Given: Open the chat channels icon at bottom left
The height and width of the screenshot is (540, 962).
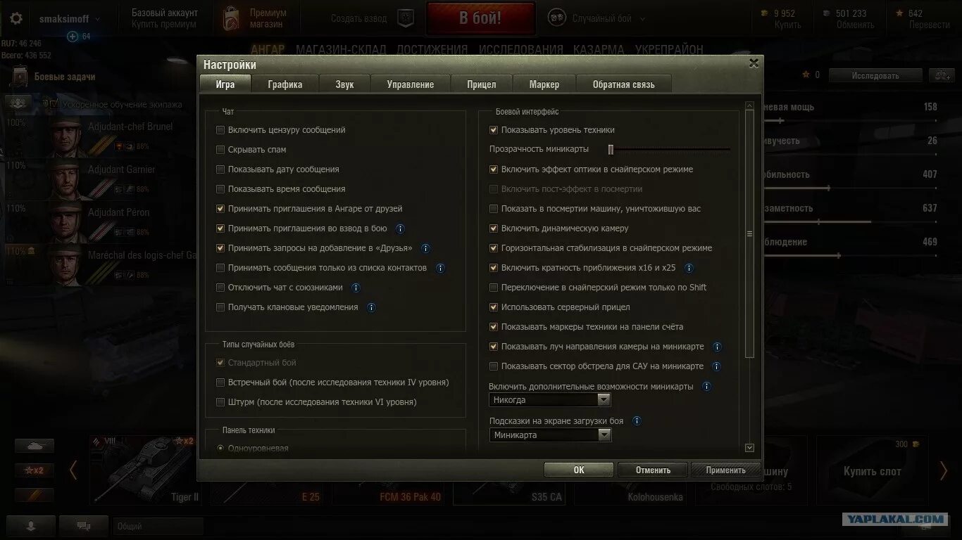Looking at the screenshot, I should [x=83, y=525].
